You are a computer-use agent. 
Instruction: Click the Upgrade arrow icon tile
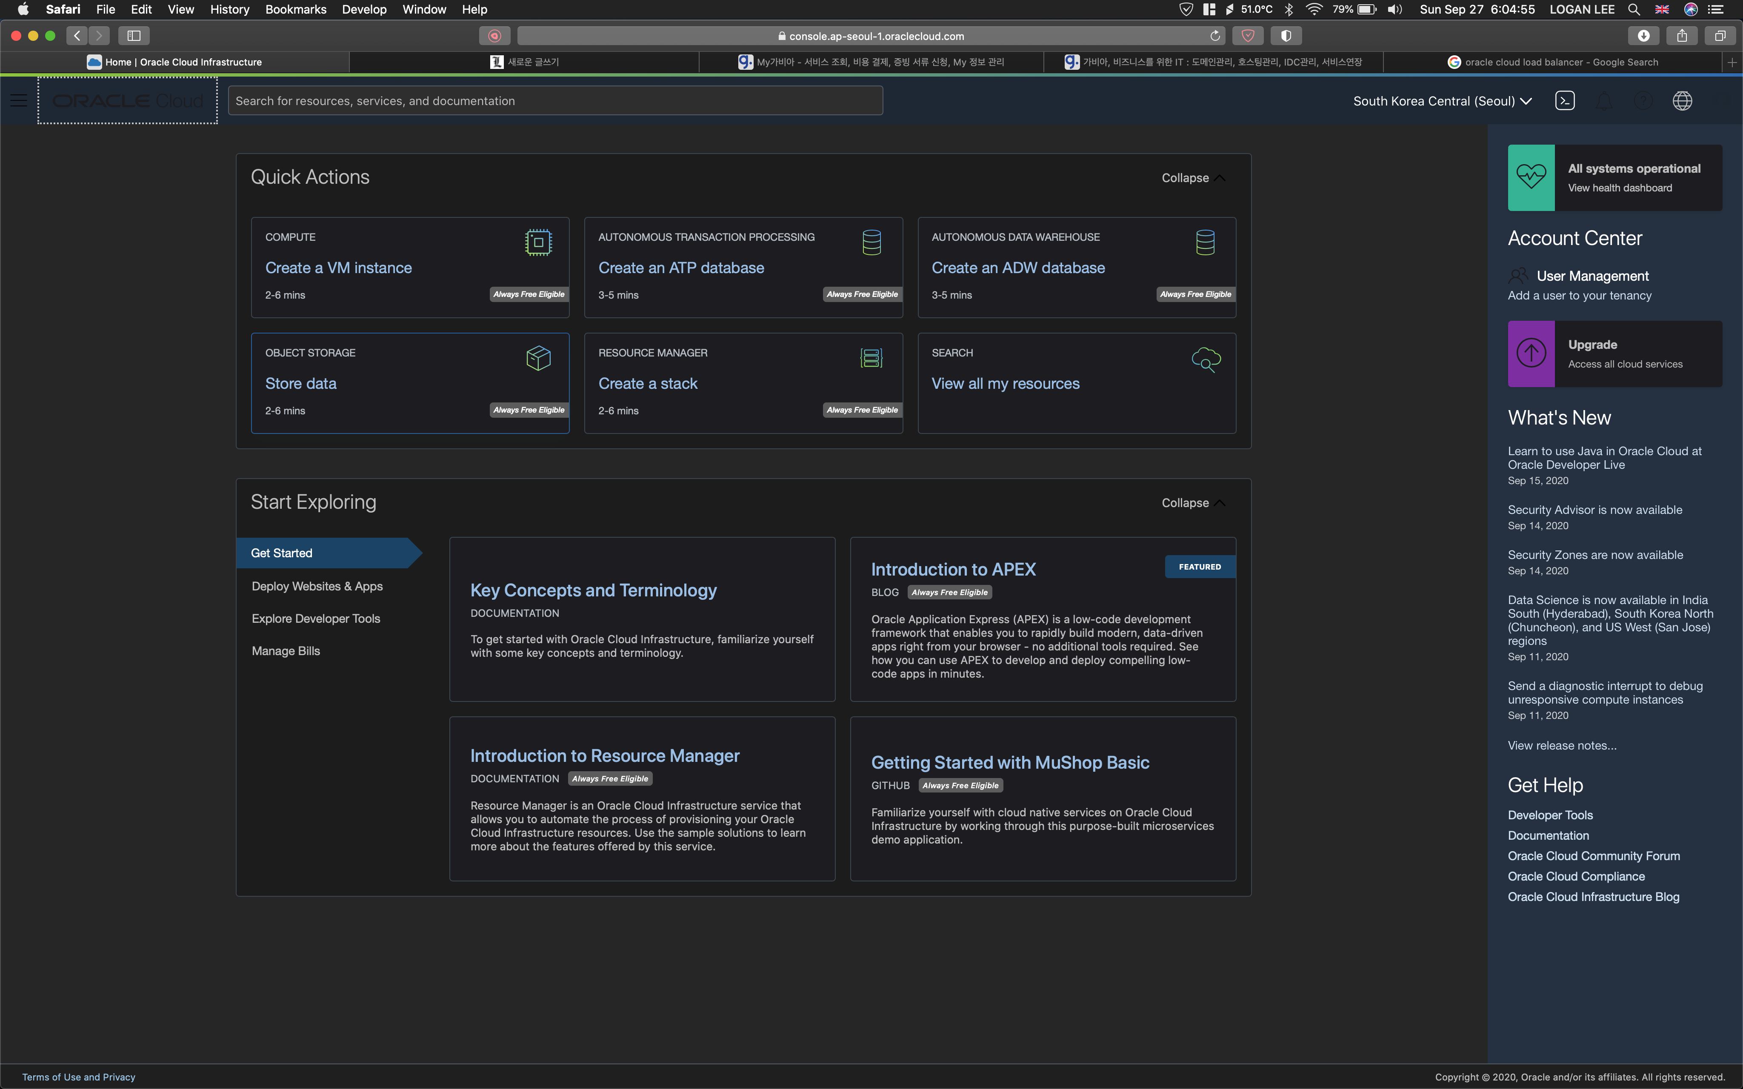pyautogui.click(x=1531, y=353)
